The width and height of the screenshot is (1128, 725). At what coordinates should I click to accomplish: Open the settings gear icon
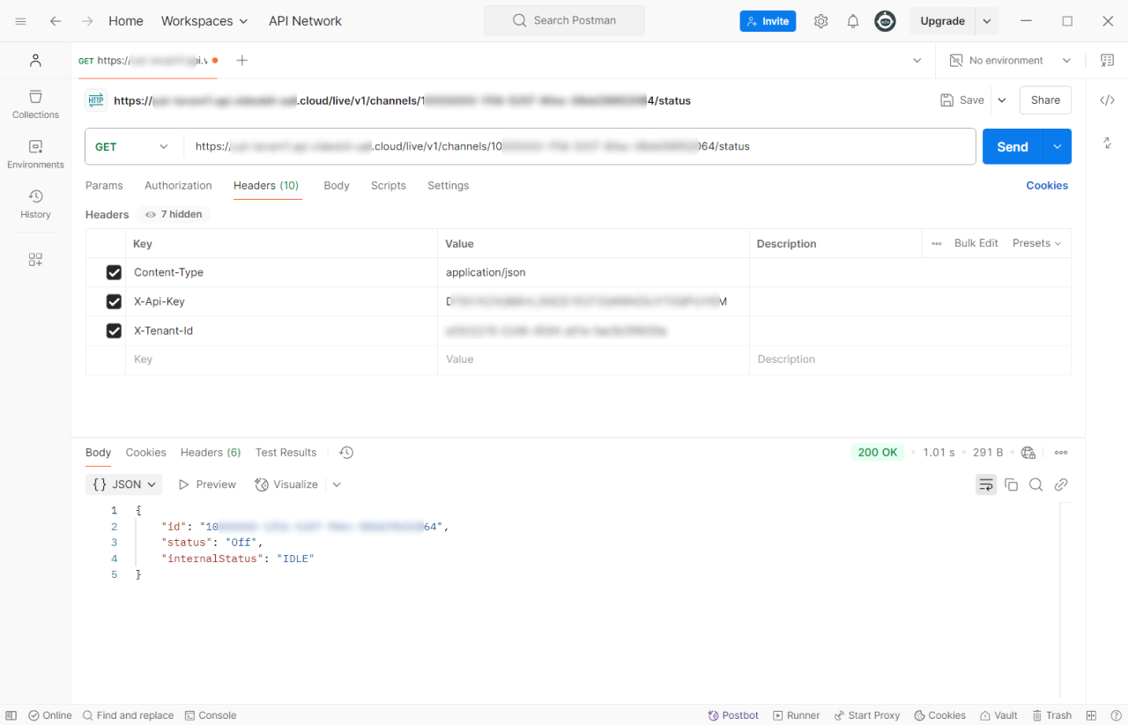tap(820, 21)
